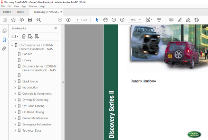Expand the Owner Maintenance bookmark
This screenshot has width=208, height=140.
15,118
